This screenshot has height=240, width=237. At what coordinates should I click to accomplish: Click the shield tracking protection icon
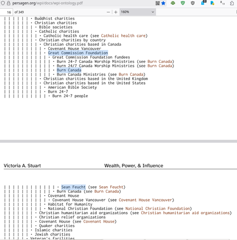point(3,3)
